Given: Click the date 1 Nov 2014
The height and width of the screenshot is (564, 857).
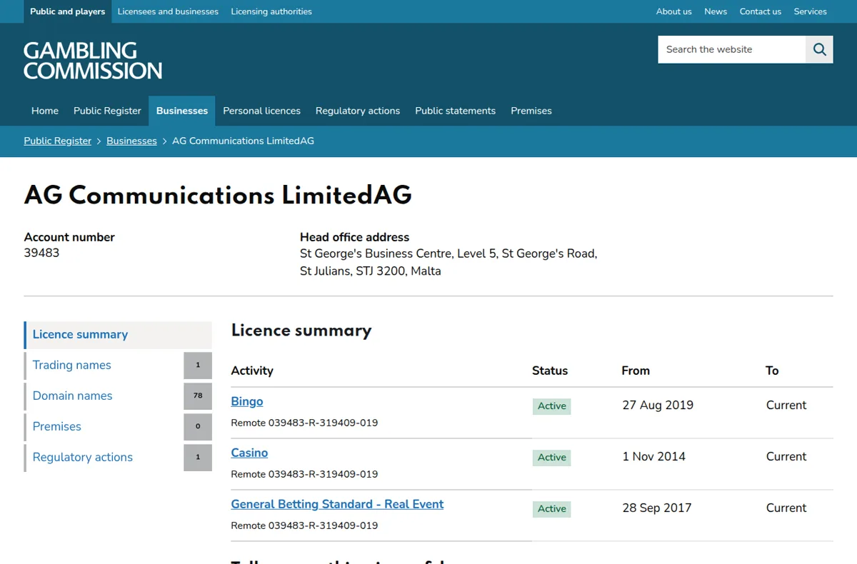Looking at the screenshot, I should point(654,456).
